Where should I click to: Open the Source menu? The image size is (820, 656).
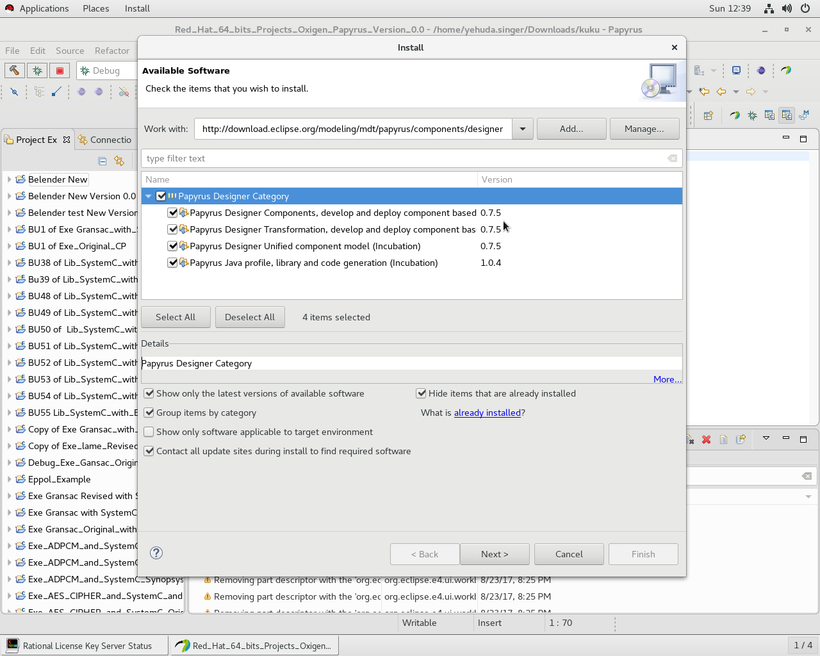click(x=70, y=51)
